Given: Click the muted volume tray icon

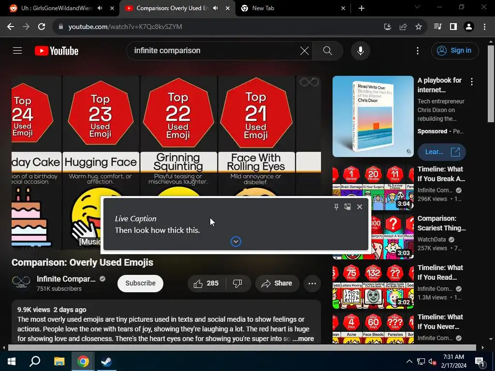Looking at the screenshot, I should 432,361.
